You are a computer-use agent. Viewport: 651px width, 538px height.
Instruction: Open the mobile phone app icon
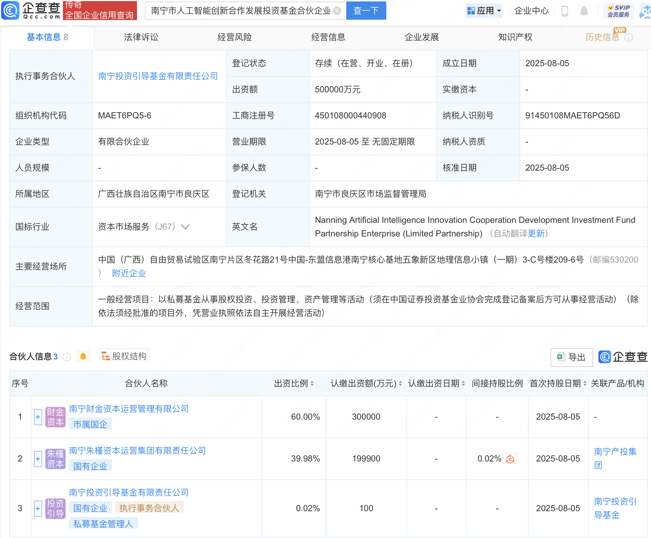coord(565,11)
